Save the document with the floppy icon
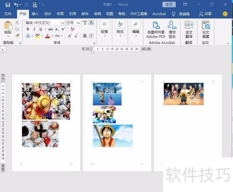Screen dimensions: 233x192 (x=7, y=5)
